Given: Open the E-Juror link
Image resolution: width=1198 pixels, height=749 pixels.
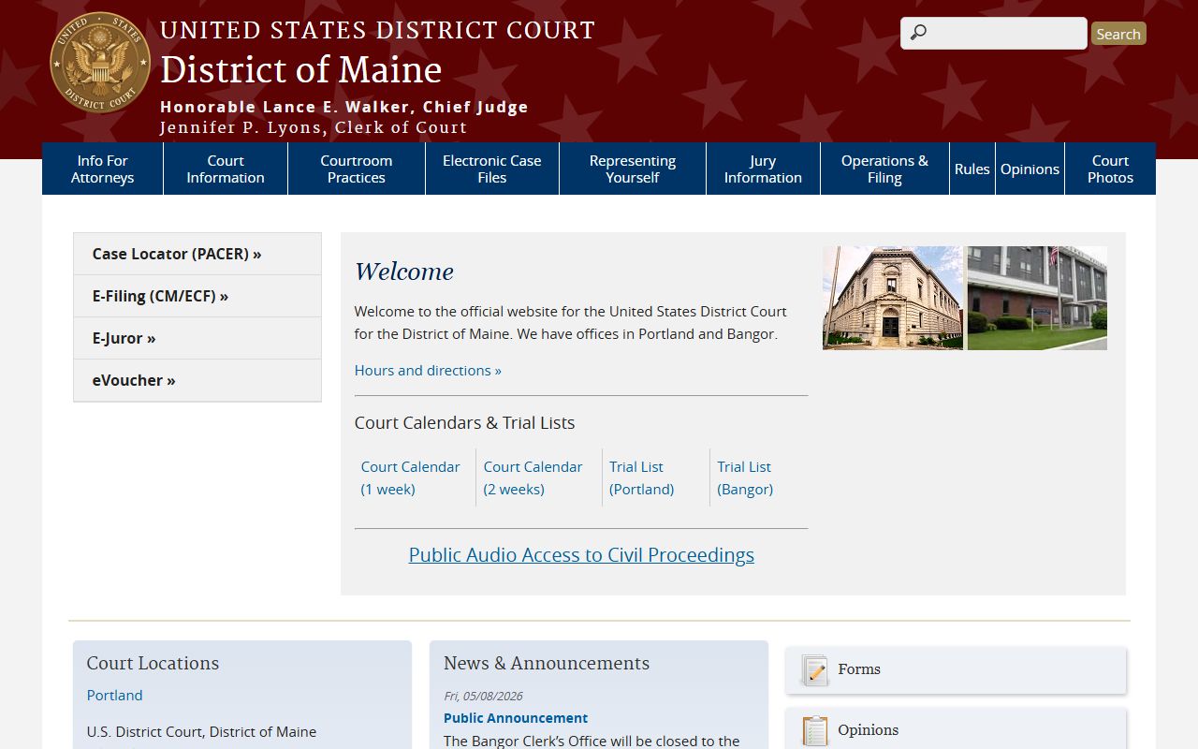Looking at the screenshot, I should (197, 338).
